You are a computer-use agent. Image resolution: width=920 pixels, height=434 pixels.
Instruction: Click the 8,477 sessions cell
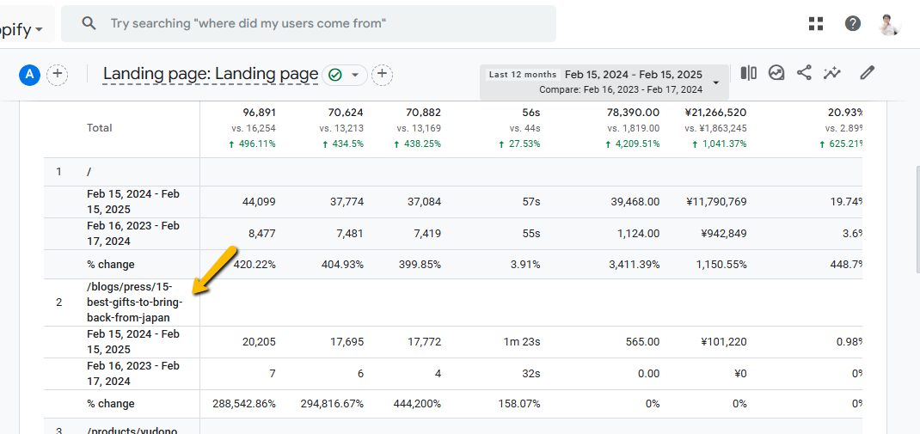[261, 234]
